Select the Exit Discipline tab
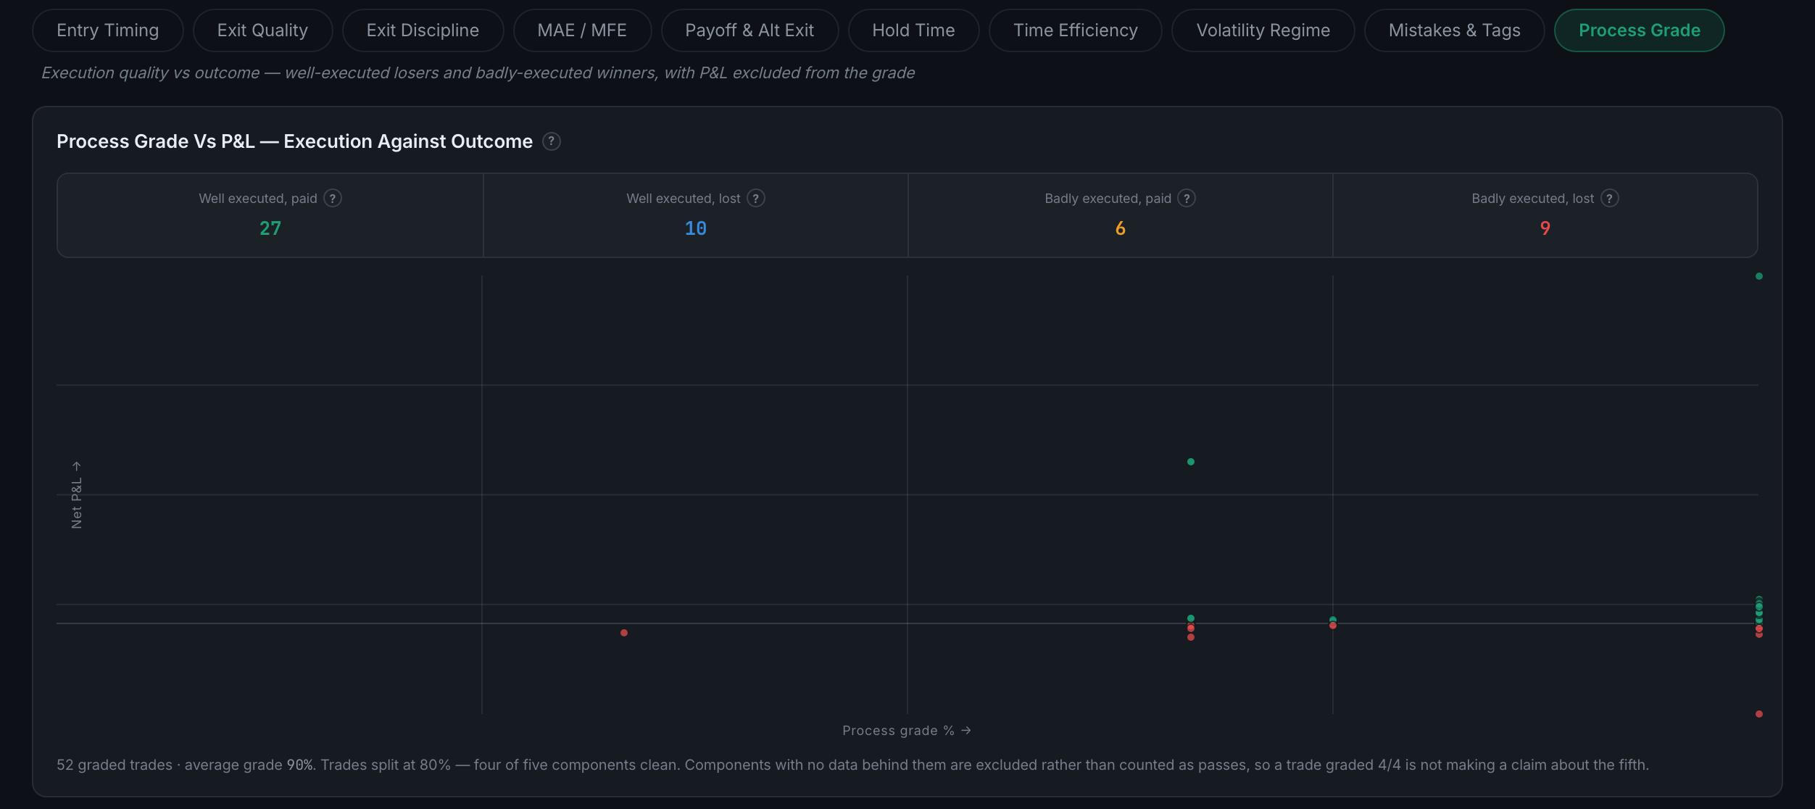This screenshot has width=1815, height=809. pyautogui.click(x=423, y=30)
